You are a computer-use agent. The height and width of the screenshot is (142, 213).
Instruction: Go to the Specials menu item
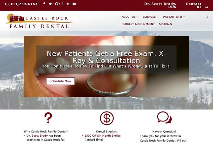tap(165, 24)
